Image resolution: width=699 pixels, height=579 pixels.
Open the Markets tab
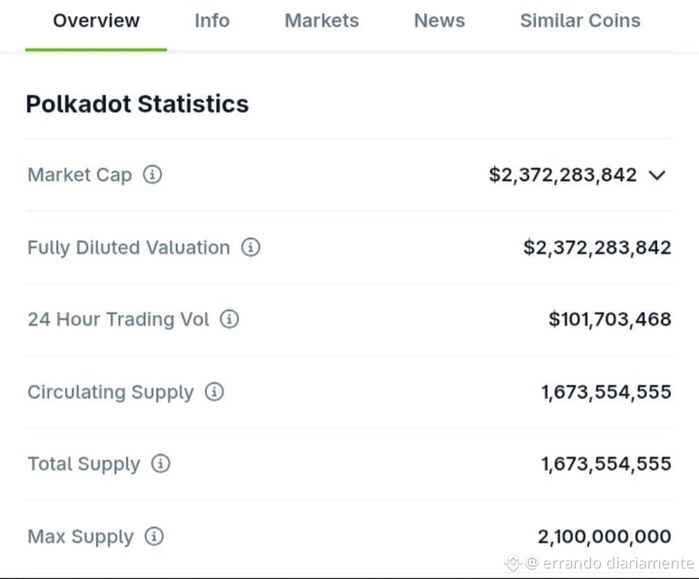322,21
